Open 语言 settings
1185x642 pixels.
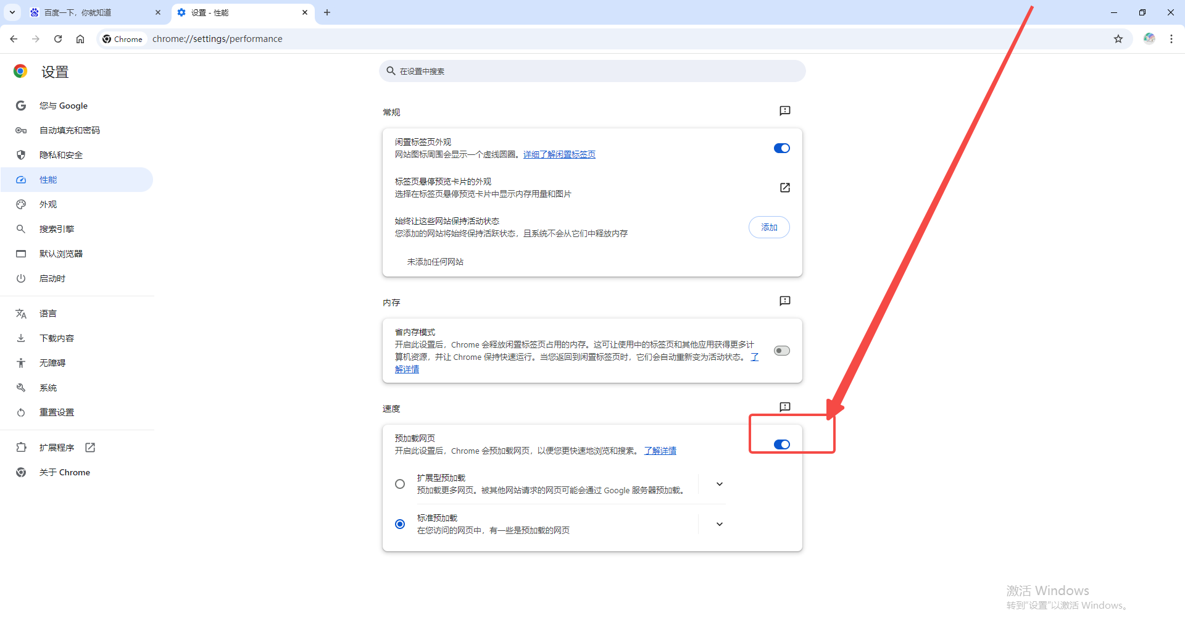click(x=77, y=314)
